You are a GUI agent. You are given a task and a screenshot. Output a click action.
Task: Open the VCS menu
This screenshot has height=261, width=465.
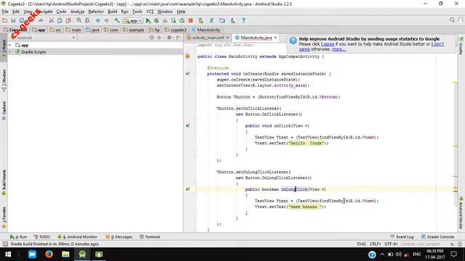click(150, 12)
